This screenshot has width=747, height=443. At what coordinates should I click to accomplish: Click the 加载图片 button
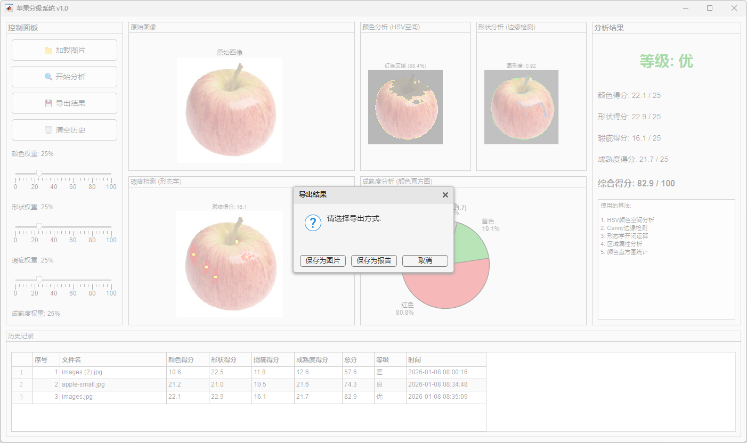pyautogui.click(x=64, y=50)
